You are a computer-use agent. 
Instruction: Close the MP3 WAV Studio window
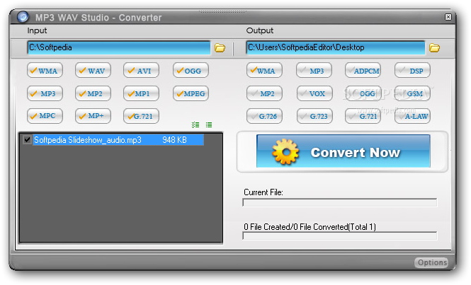pos(448,17)
